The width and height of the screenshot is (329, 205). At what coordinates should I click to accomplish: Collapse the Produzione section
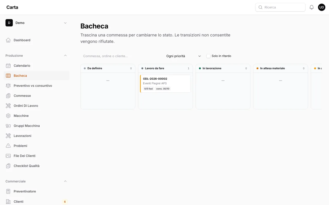click(65, 56)
